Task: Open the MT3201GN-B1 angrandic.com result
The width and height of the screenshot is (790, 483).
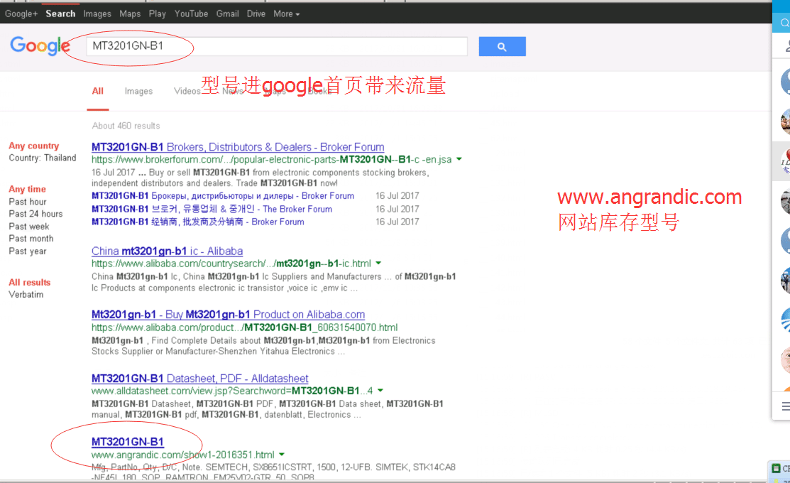Action: (128, 442)
